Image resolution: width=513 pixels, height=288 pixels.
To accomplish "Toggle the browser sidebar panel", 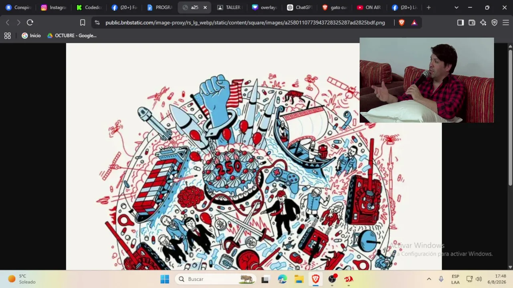I will click(x=460, y=22).
